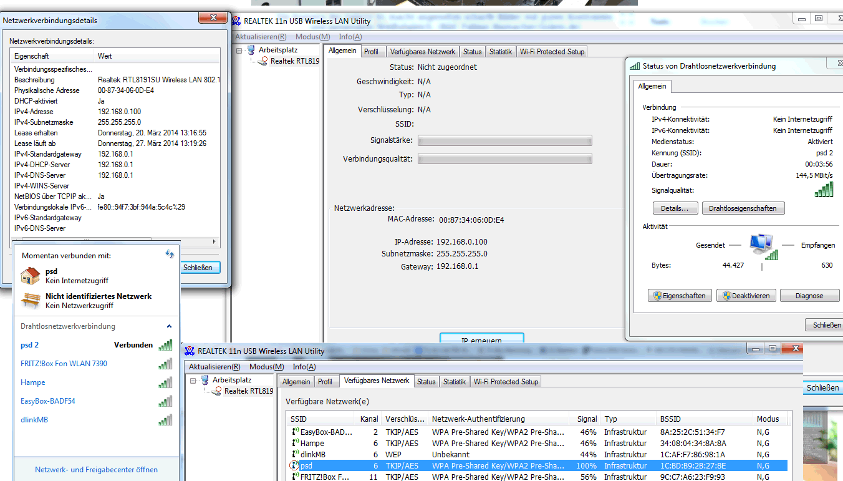The height and width of the screenshot is (481, 843).
Task: Click the signal icon in the Status window title bar
Action: [635, 66]
